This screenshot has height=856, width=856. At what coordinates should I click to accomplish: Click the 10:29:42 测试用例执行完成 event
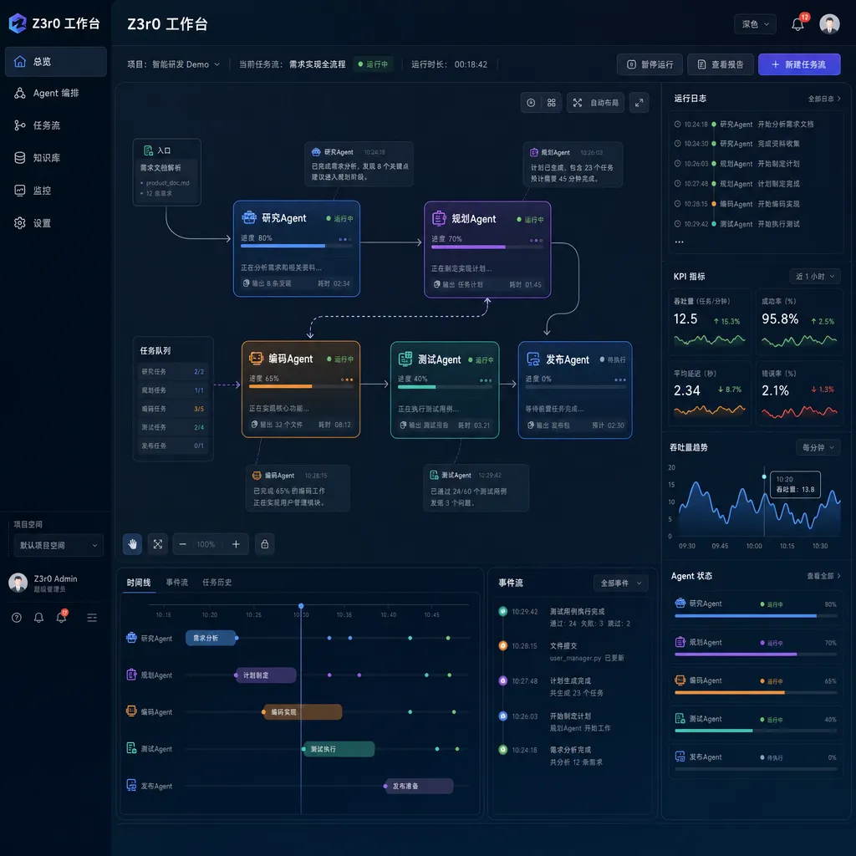(571, 618)
